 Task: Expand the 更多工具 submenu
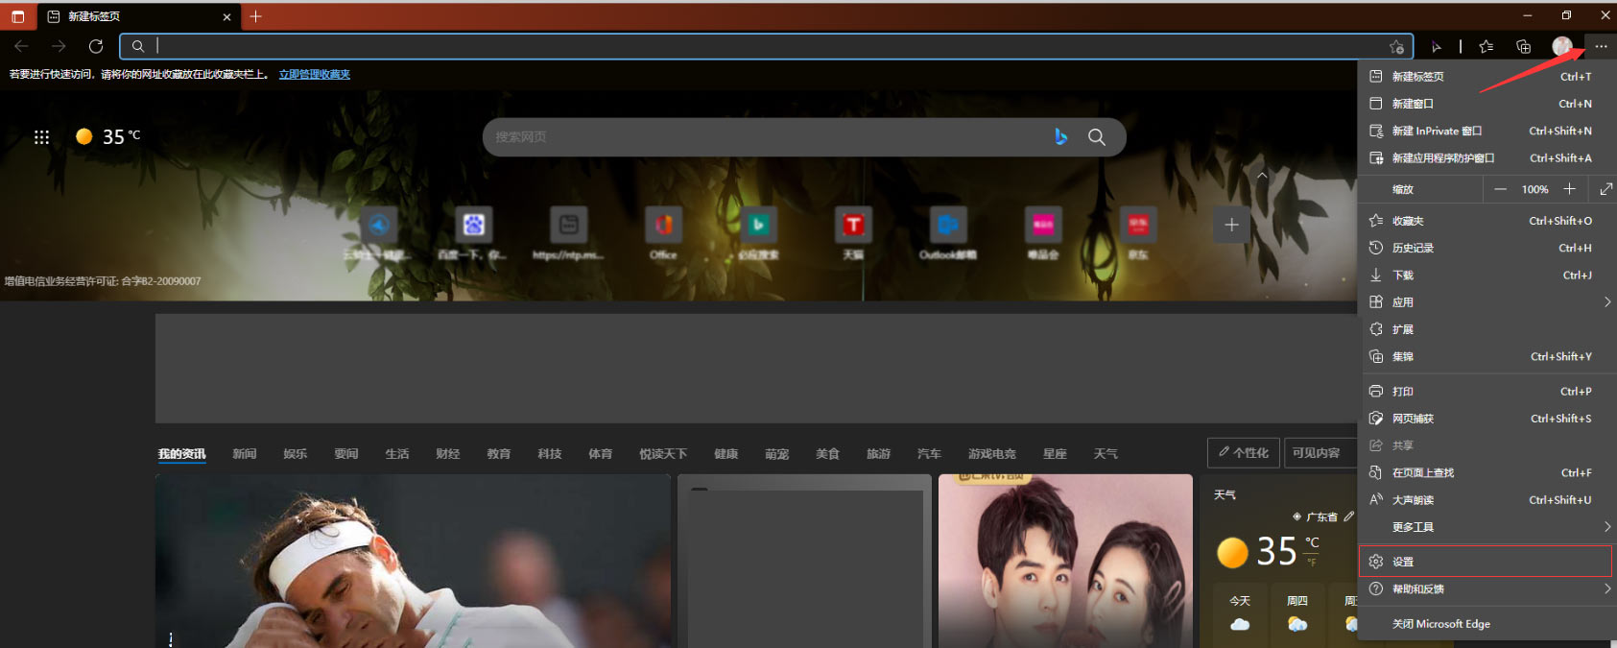1485,527
